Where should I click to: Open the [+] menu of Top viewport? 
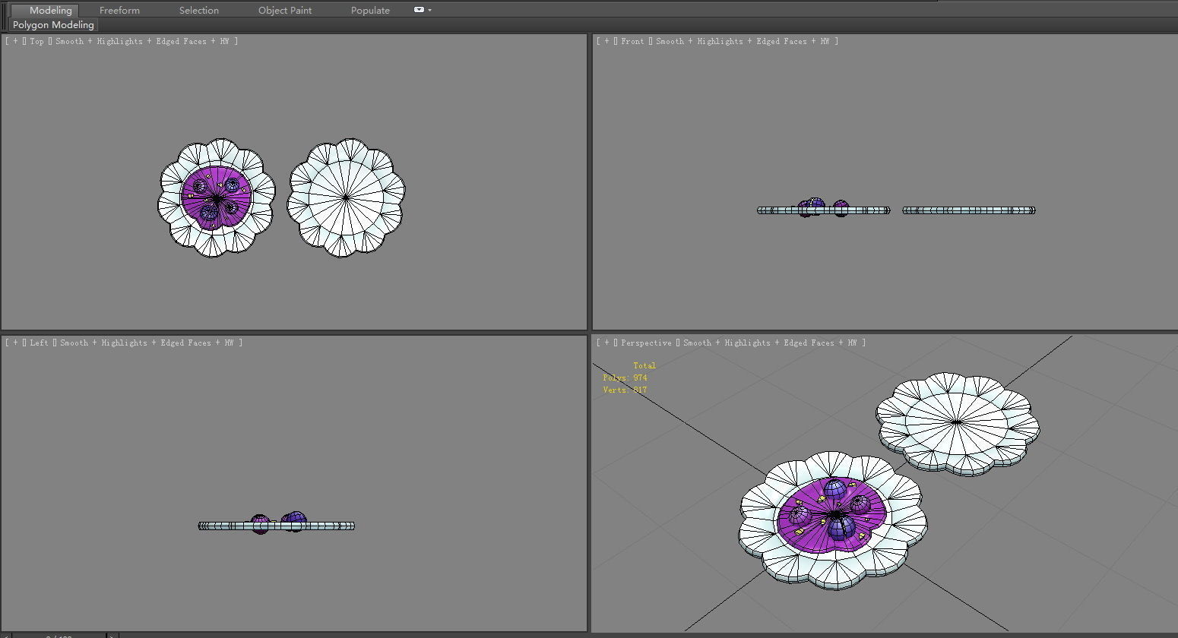15,41
